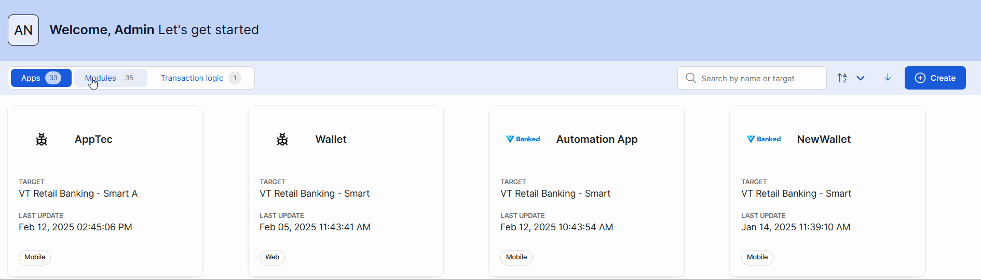981x280 pixels.
Task: Click the Mobile tag on AppTec card
Action: (35, 257)
